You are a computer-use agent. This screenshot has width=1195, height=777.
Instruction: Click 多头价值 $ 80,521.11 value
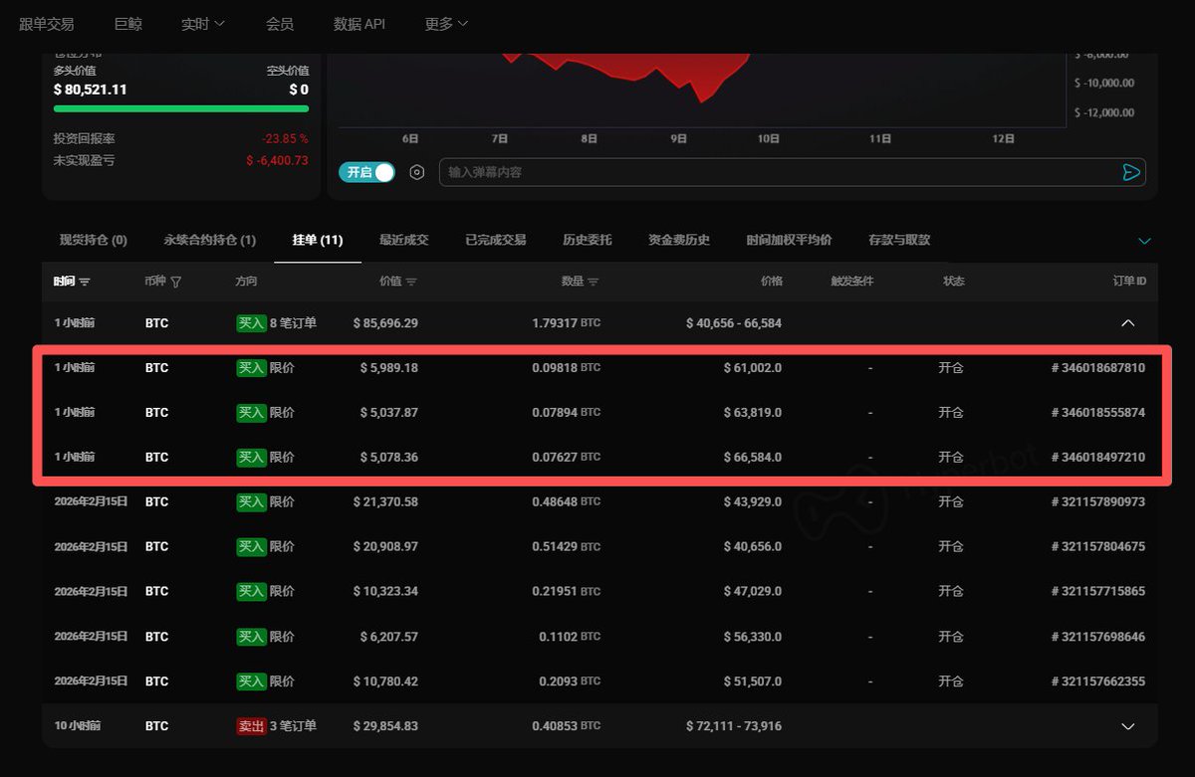[90, 90]
